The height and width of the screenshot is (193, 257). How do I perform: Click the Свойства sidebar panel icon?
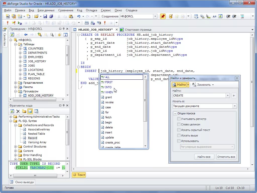coord(5,30)
